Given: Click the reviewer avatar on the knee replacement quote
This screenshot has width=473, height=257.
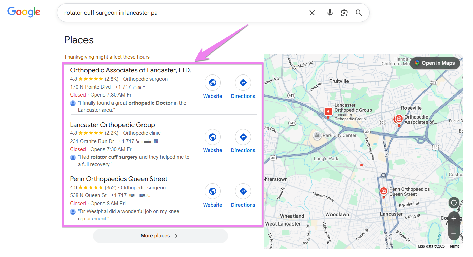Looking at the screenshot, I should [x=73, y=211].
